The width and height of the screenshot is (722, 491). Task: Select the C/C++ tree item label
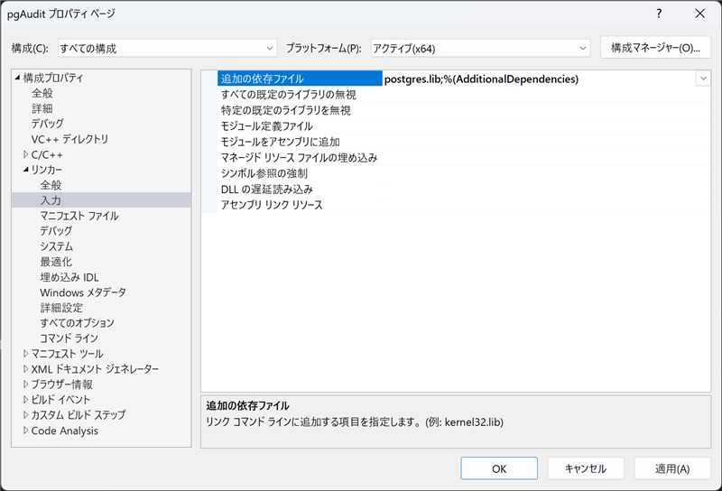(47, 154)
